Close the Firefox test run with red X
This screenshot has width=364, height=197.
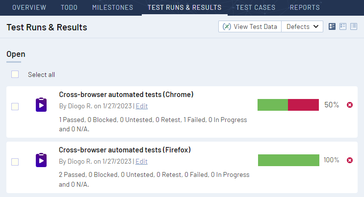tap(350, 160)
